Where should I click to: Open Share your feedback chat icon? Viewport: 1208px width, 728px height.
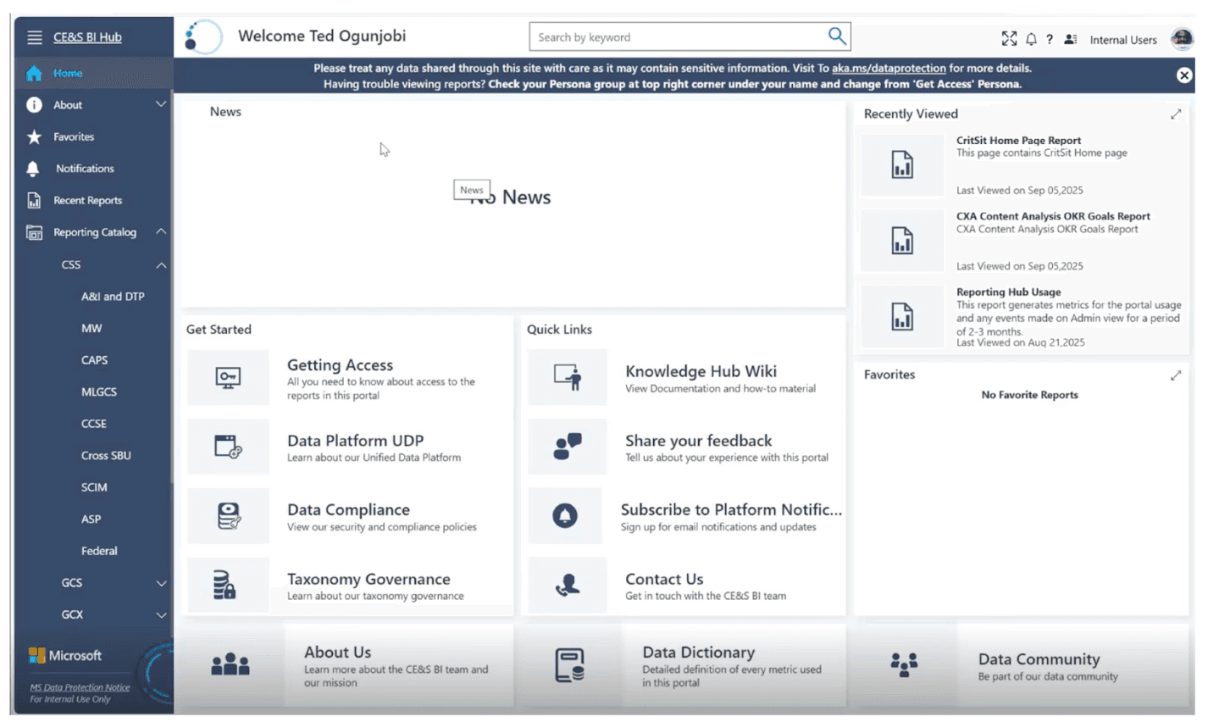click(x=567, y=447)
